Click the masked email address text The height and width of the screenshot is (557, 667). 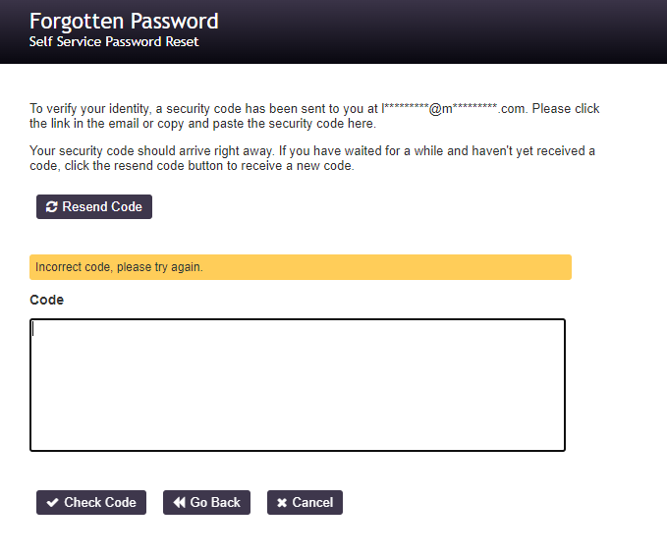tap(453, 109)
